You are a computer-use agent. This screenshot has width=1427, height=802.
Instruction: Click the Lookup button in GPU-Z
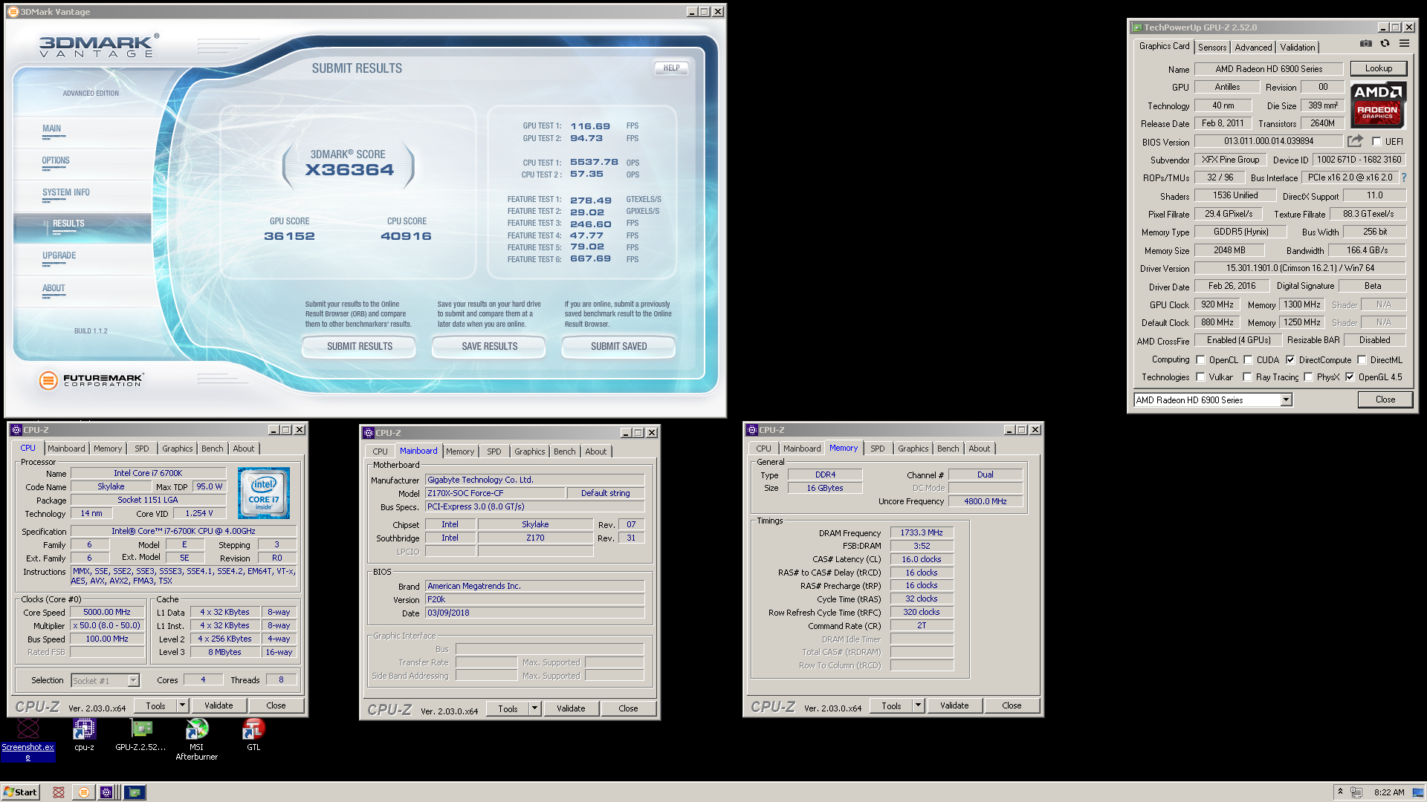pyautogui.click(x=1379, y=68)
